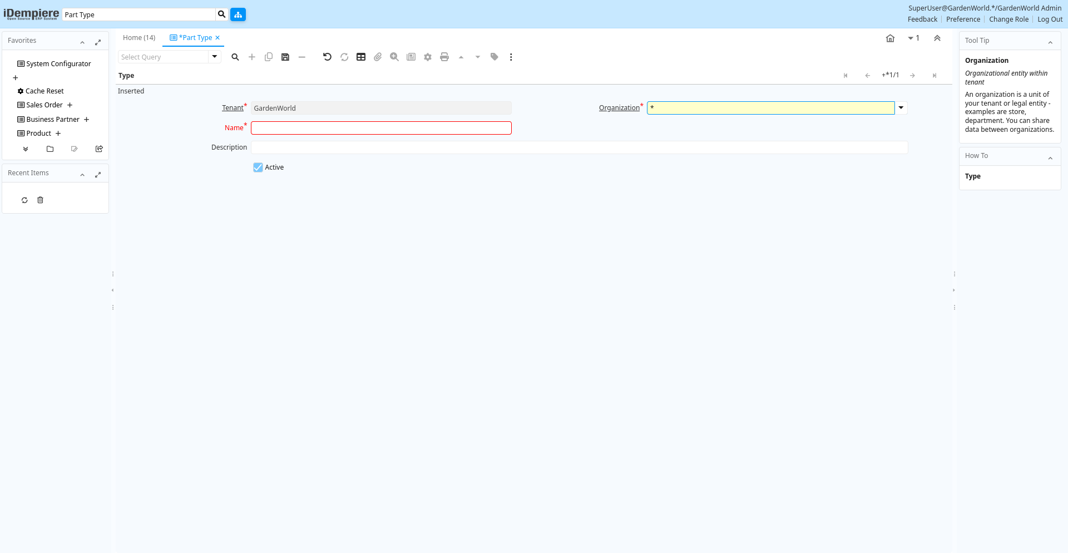Screen dimensions: 1068x553
Task: Toggle grid view in the toolbar
Action: pyautogui.click(x=361, y=57)
